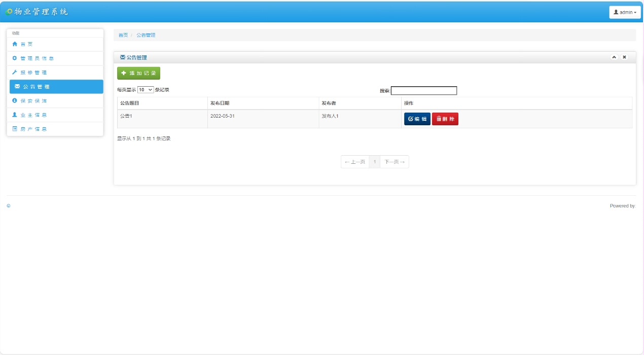Click the wrench icon beside 报修管理
The height and width of the screenshot is (355, 644).
(15, 73)
